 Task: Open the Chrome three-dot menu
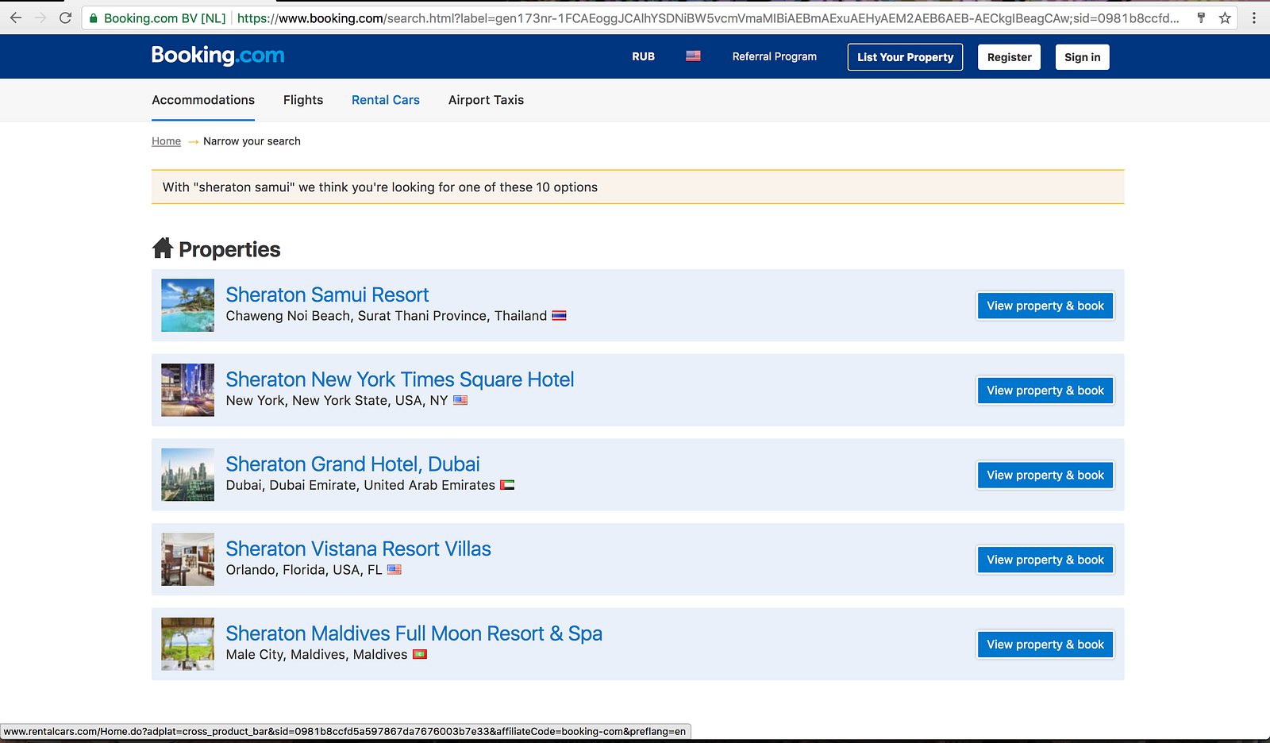pyautogui.click(x=1254, y=17)
